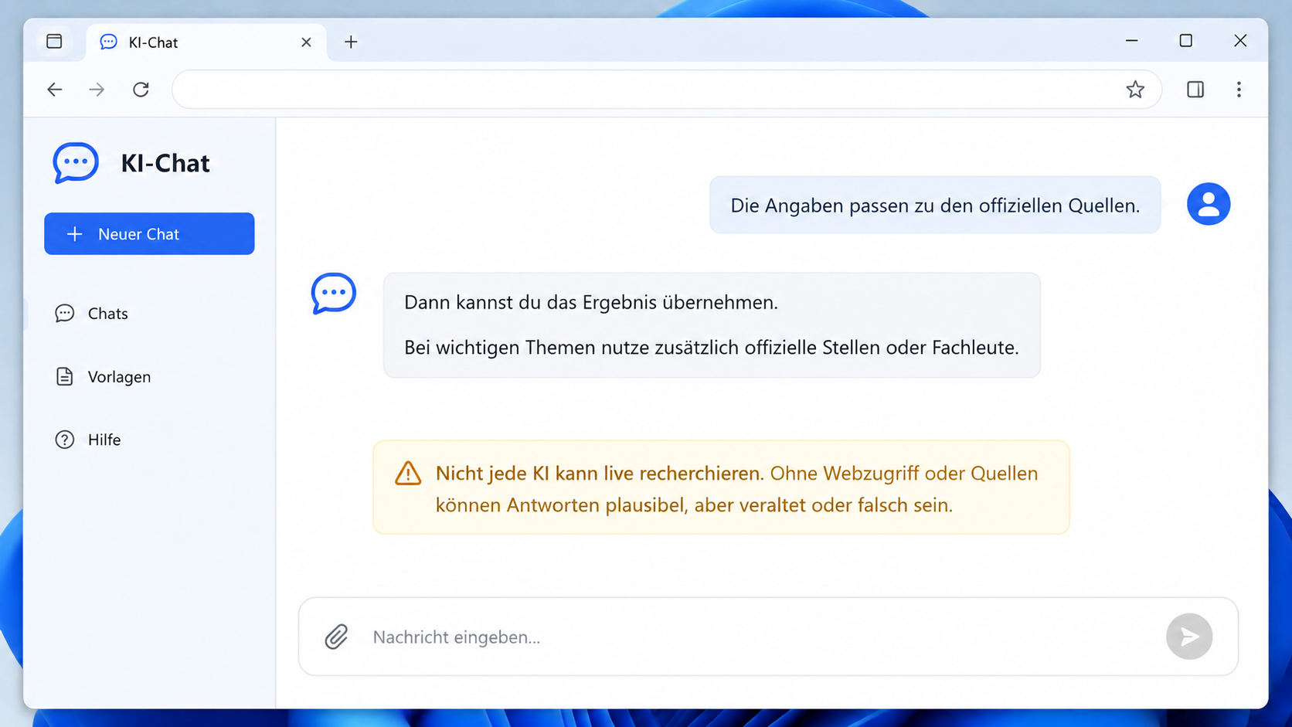Click text 'Bei wichtigen Themen nutze zusätzlich'
The width and height of the screenshot is (1292, 727).
(x=572, y=348)
